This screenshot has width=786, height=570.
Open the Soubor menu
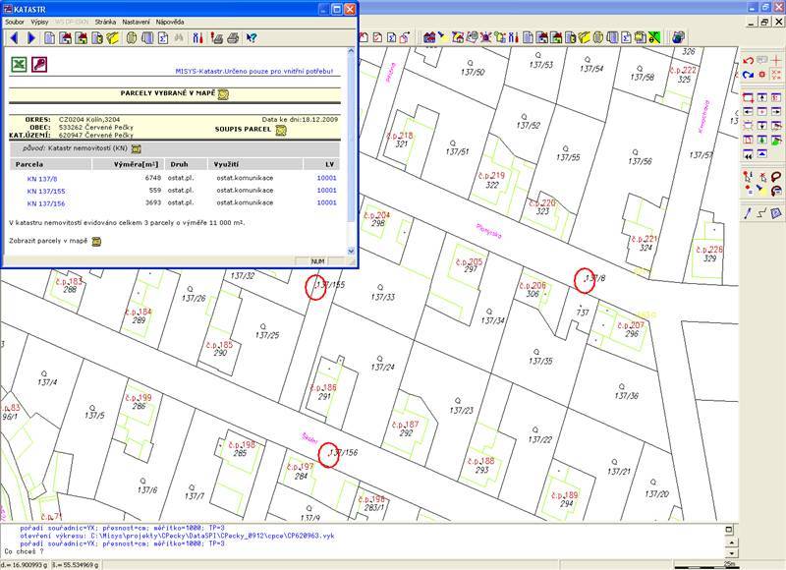click(x=15, y=22)
